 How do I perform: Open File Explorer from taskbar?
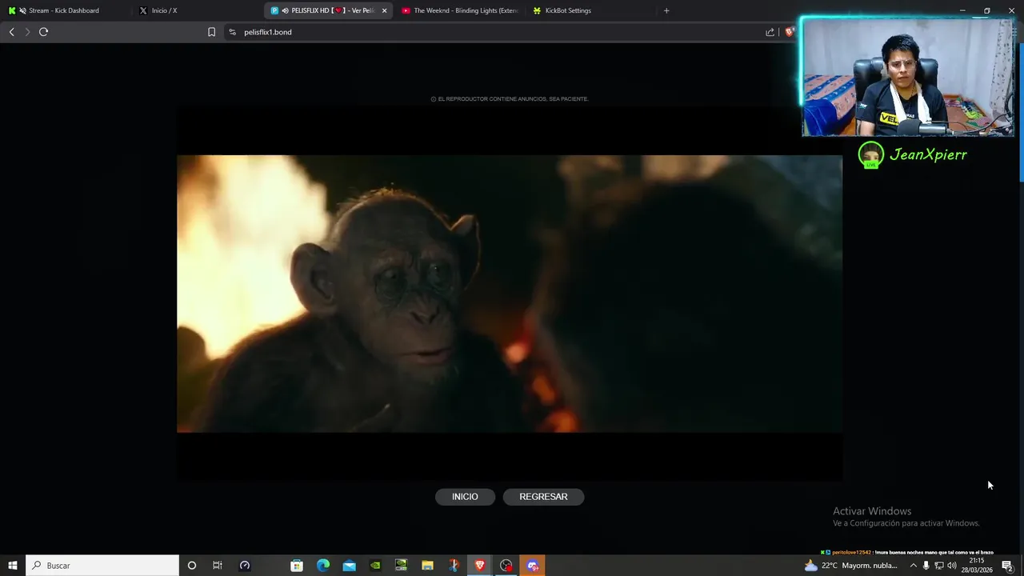pyautogui.click(x=427, y=565)
